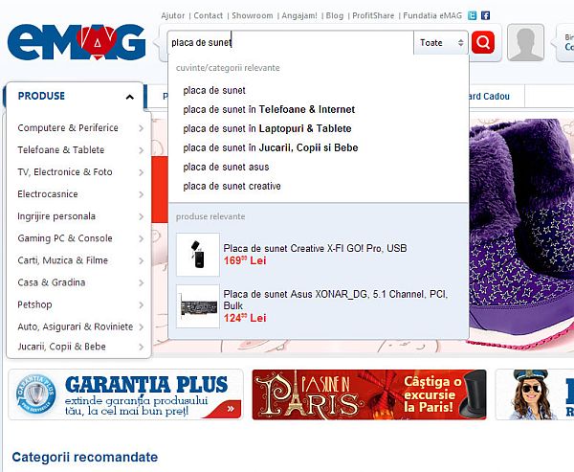Open the Electrocasnice category
Viewport: 574px width, 472px height.
click(x=48, y=193)
